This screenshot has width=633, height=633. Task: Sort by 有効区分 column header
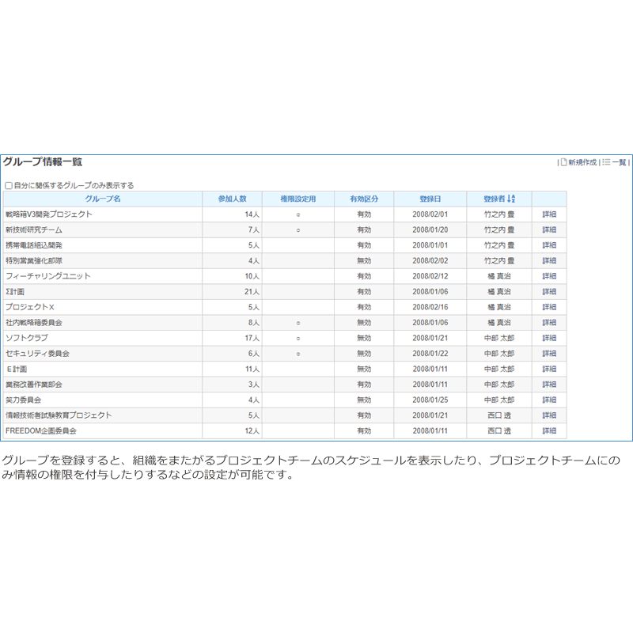pos(363,199)
